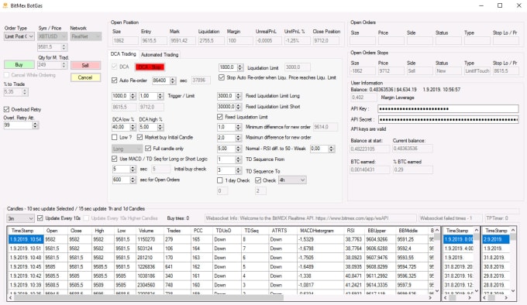This screenshot has width=527, height=305.
Task: Toggle the Check checkbox beside 4h
Action: point(258,180)
